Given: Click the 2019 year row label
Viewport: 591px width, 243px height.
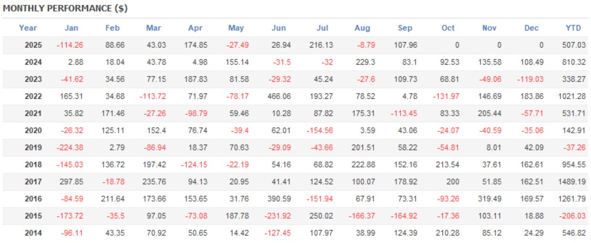Looking at the screenshot, I should (x=33, y=148).
